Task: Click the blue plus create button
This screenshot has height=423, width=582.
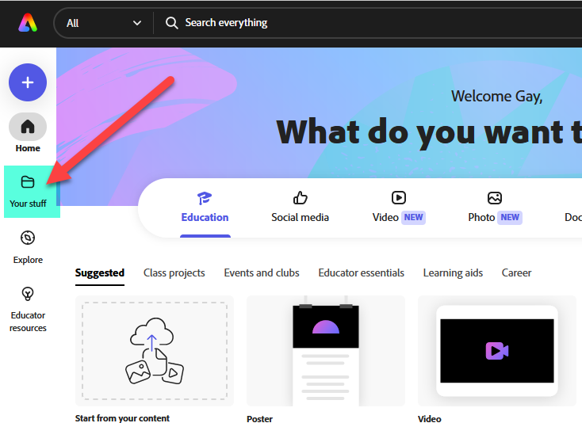Action: 28,82
